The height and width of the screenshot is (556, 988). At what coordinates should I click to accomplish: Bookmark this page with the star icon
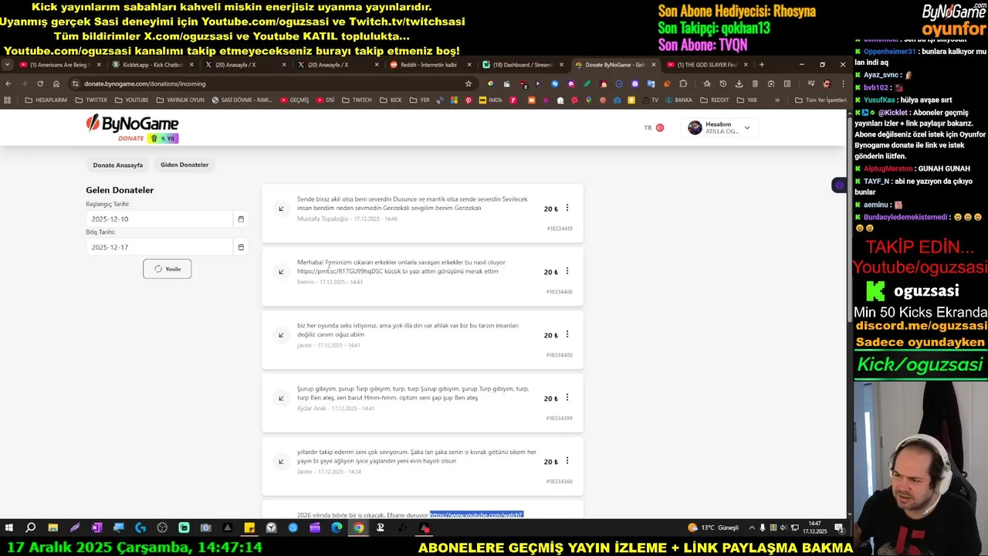[468, 83]
